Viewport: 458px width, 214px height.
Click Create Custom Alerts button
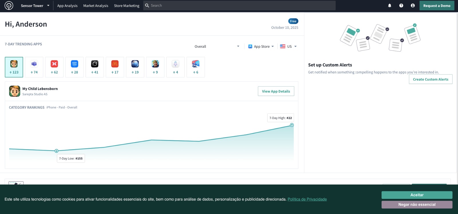[431, 79]
